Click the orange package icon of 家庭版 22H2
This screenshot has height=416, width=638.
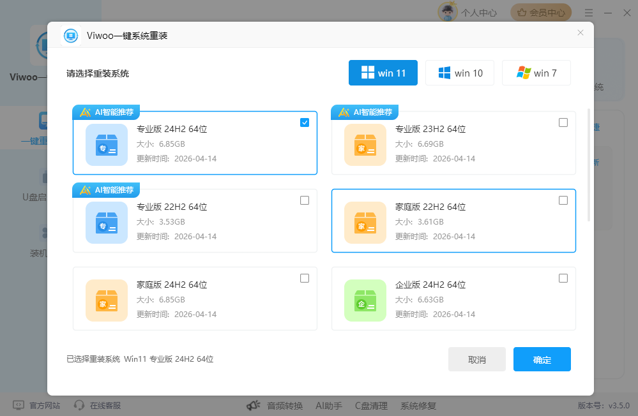pos(365,223)
